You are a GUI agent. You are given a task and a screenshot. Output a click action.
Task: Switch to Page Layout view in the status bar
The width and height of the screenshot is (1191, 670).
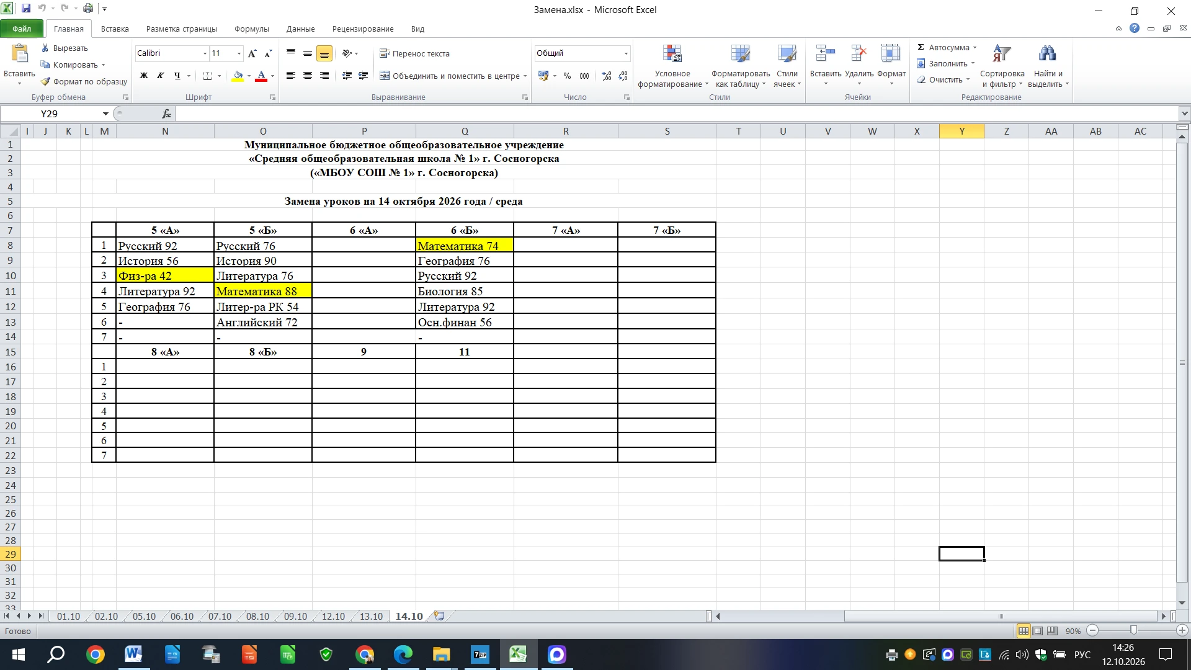pyautogui.click(x=1038, y=631)
